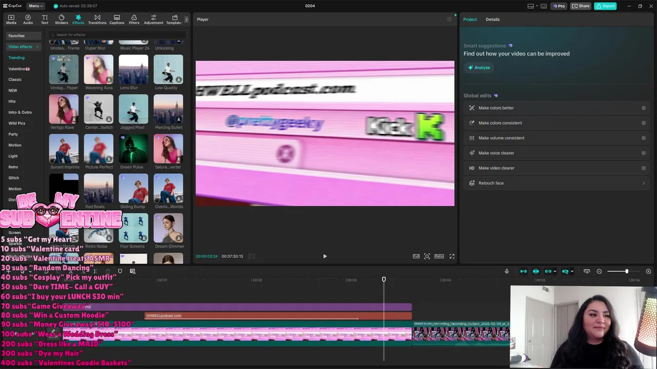
Task: Select Wild Pics category
Action: click(x=17, y=123)
